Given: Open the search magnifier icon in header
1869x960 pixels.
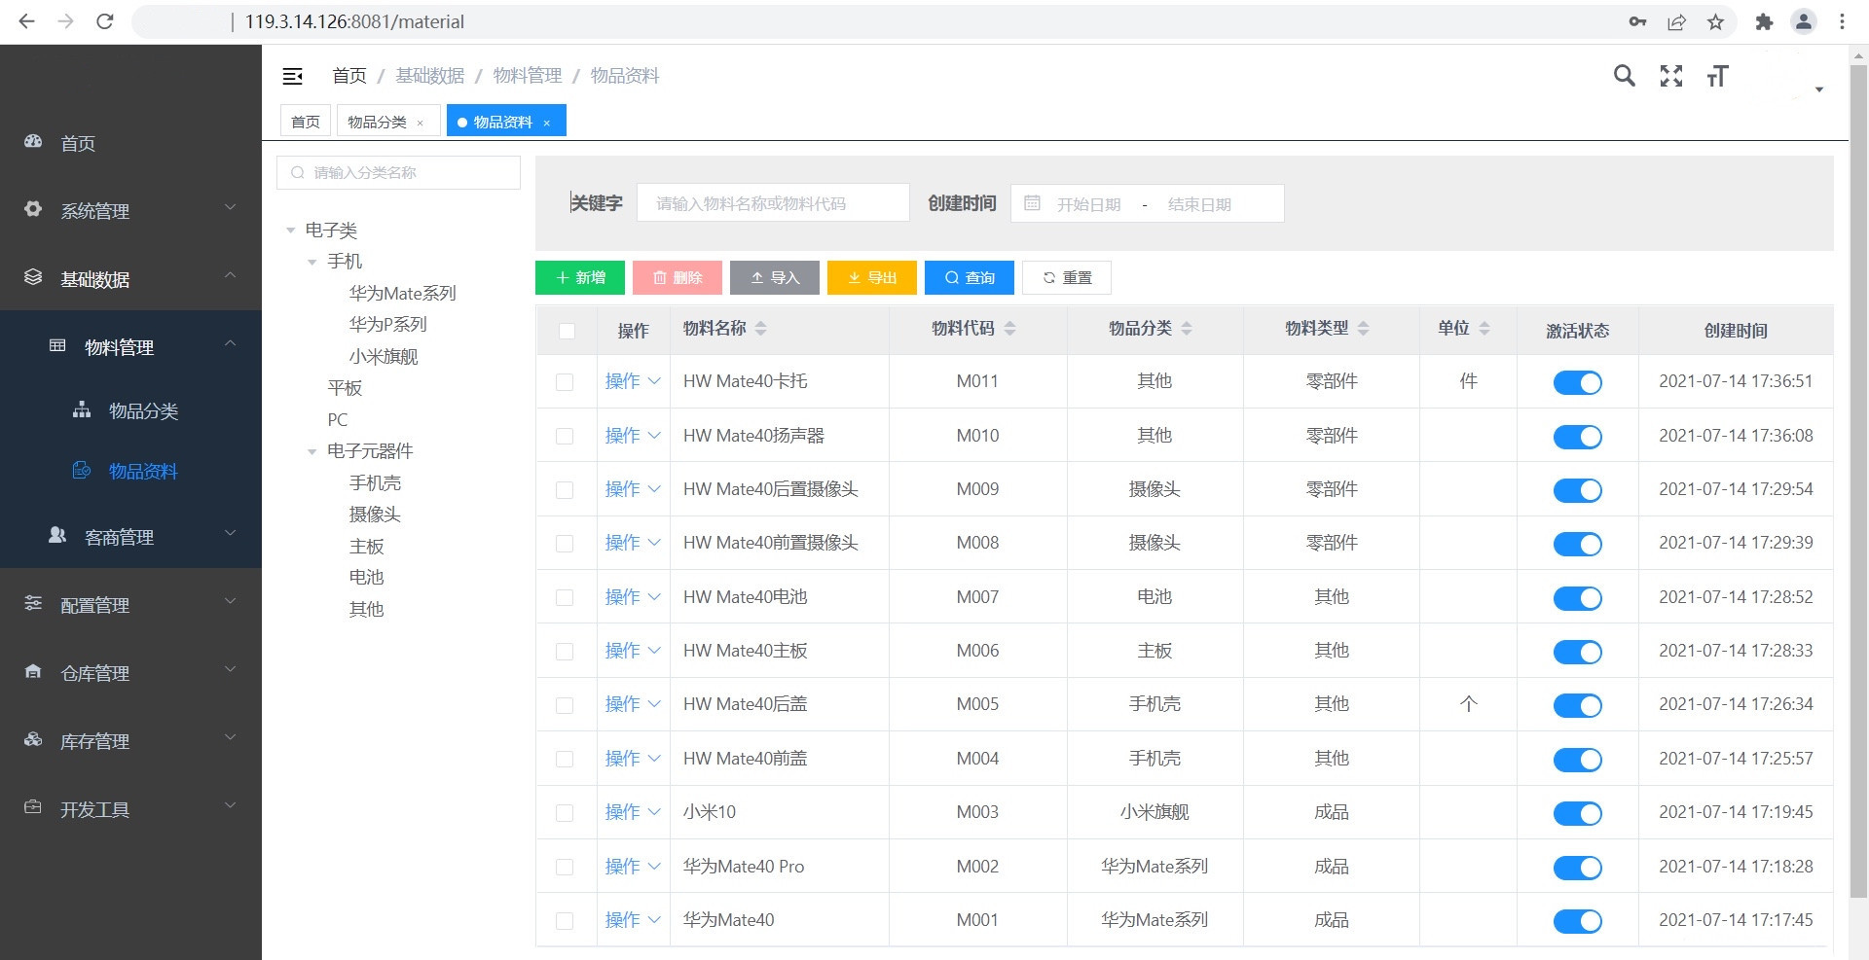Looking at the screenshot, I should click(x=1624, y=76).
